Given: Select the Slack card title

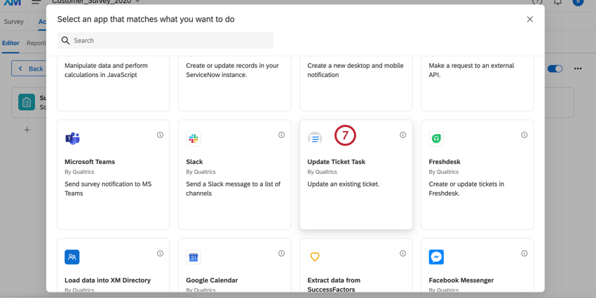Looking at the screenshot, I should tap(194, 161).
